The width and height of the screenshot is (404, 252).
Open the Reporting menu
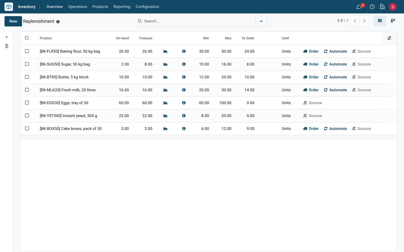coord(122,7)
